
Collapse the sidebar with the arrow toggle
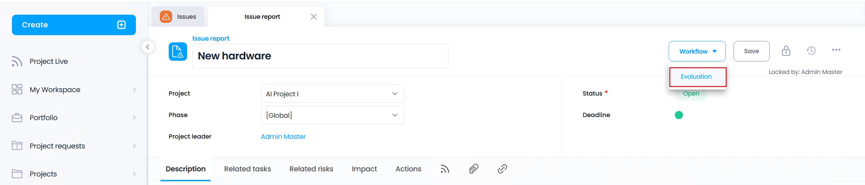tap(148, 47)
